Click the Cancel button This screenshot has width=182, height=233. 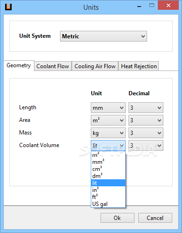coord(155,218)
